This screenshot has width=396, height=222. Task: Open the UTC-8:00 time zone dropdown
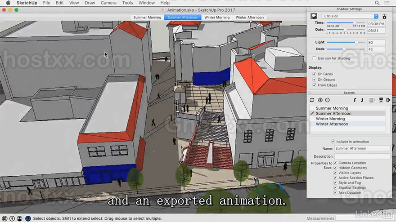pyautogui.click(x=350, y=16)
